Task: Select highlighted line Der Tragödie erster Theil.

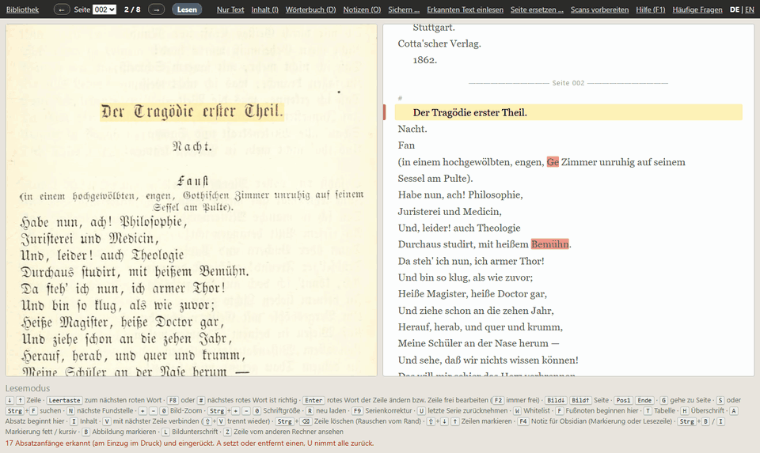Action: [x=568, y=112]
